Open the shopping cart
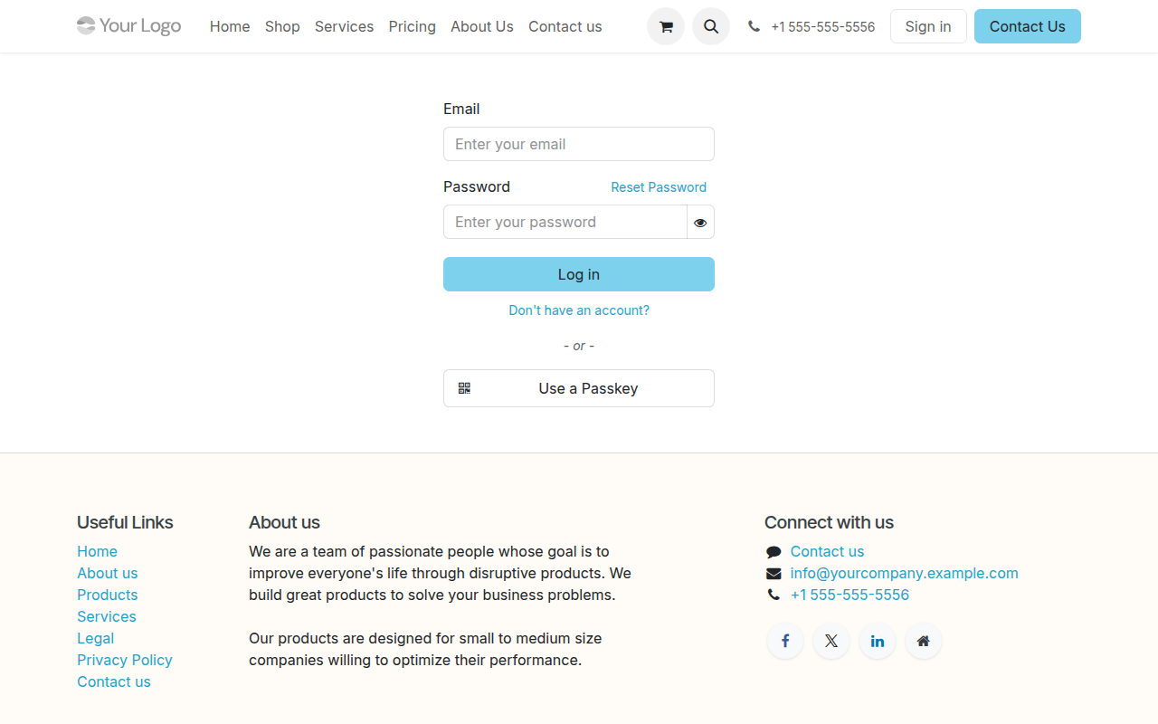Screen dimensions: 1158x724 pos(665,26)
